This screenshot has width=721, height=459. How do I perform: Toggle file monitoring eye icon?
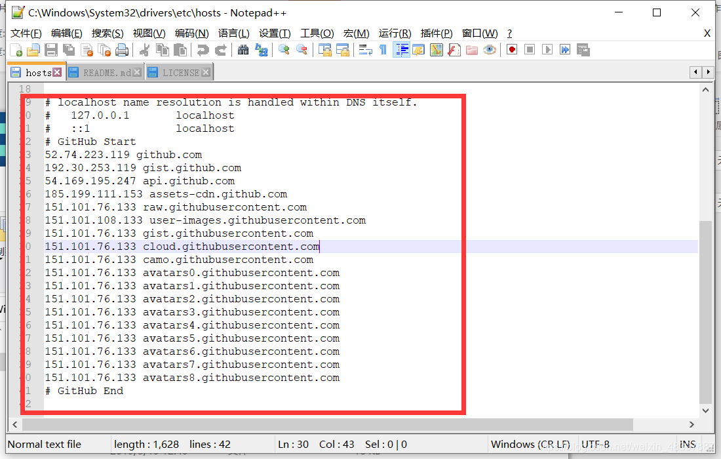tap(490, 50)
